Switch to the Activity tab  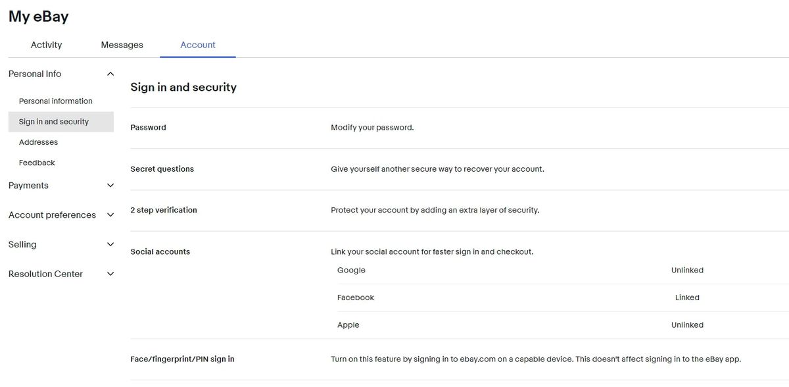tap(46, 45)
